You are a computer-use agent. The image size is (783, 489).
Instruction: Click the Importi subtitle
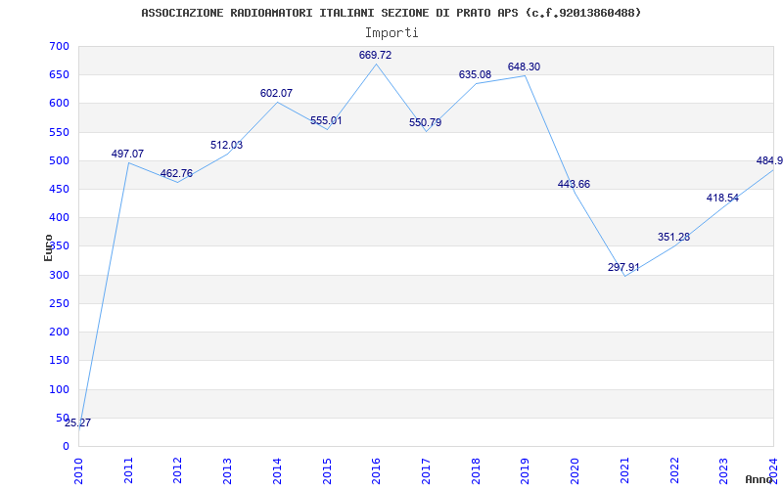391,33
